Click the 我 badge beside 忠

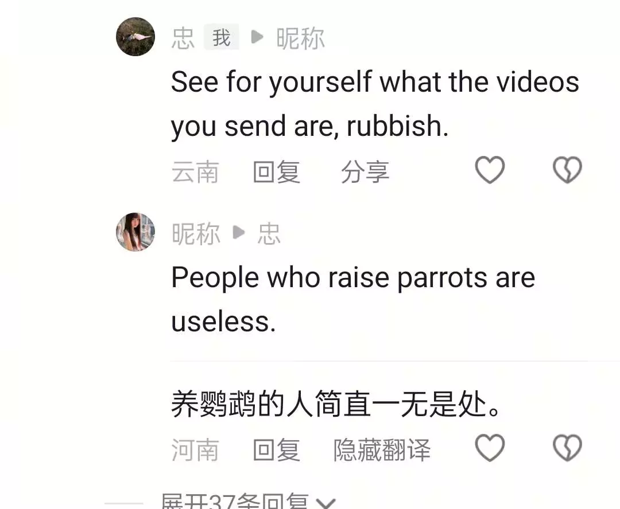(222, 37)
